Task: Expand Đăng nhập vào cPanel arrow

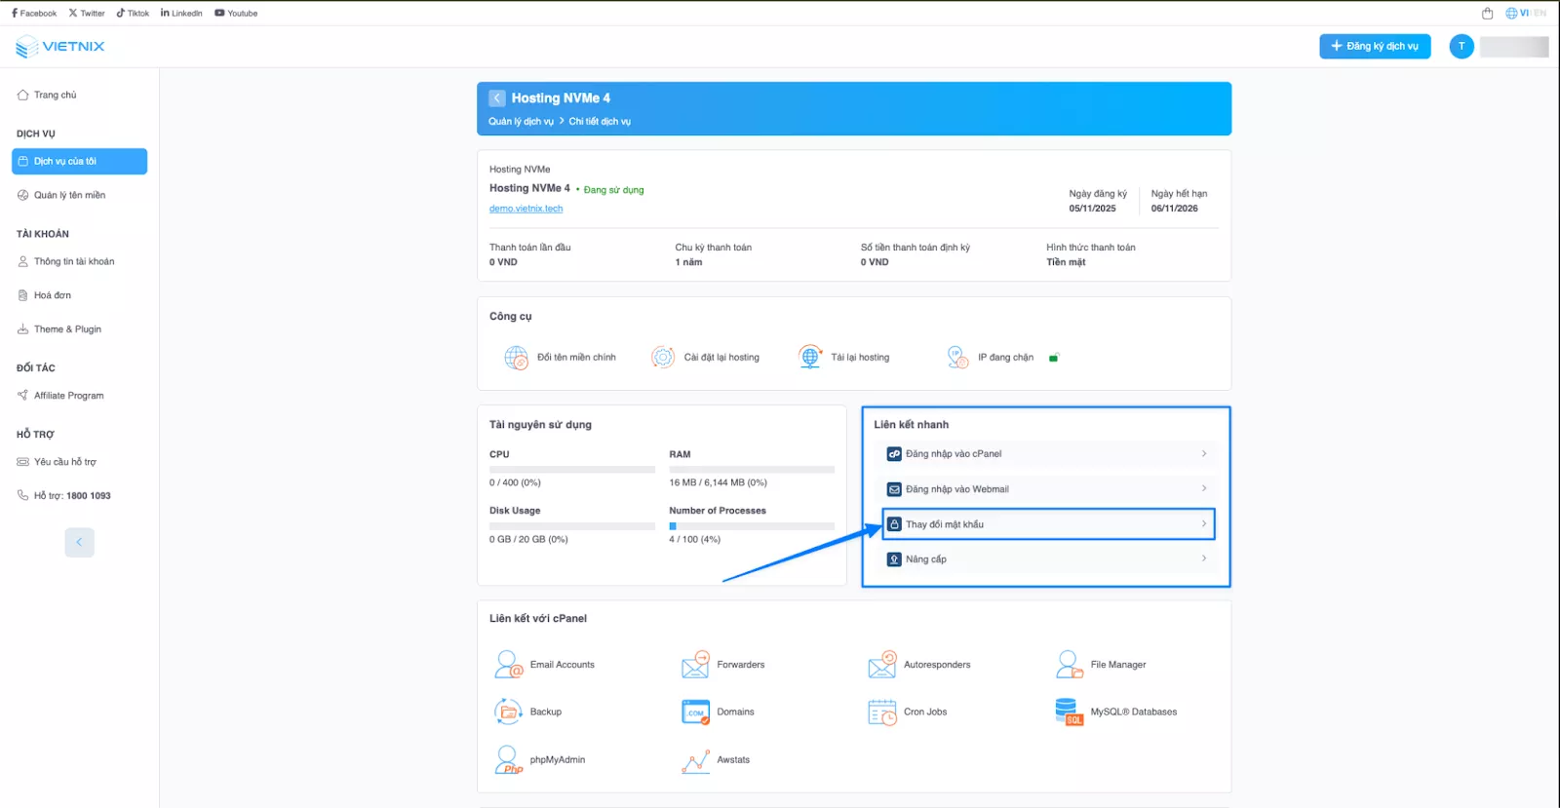Action: (x=1203, y=454)
